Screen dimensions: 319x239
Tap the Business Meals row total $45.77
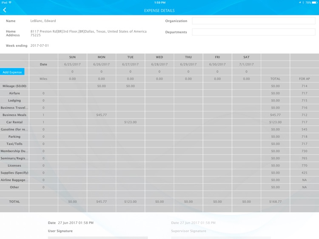tap(276, 115)
